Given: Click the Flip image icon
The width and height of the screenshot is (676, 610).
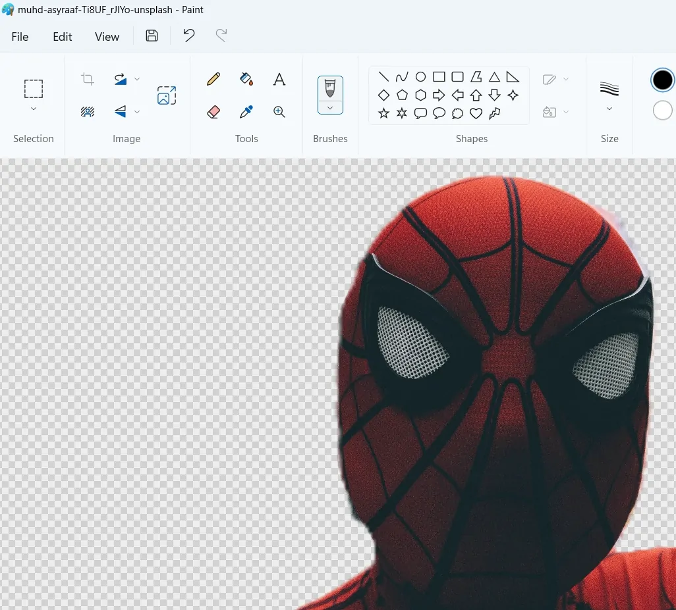Looking at the screenshot, I should (x=121, y=112).
